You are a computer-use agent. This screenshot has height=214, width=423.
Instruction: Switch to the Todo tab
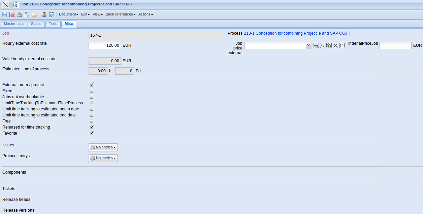coord(53,24)
